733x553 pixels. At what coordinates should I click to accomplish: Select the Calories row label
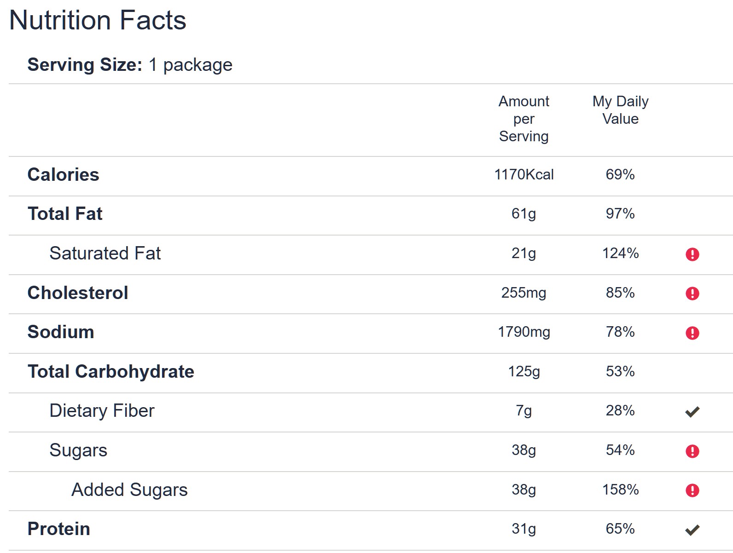click(63, 175)
